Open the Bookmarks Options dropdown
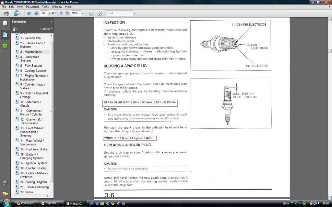The image size is (332, 207). tap(46, 29)
